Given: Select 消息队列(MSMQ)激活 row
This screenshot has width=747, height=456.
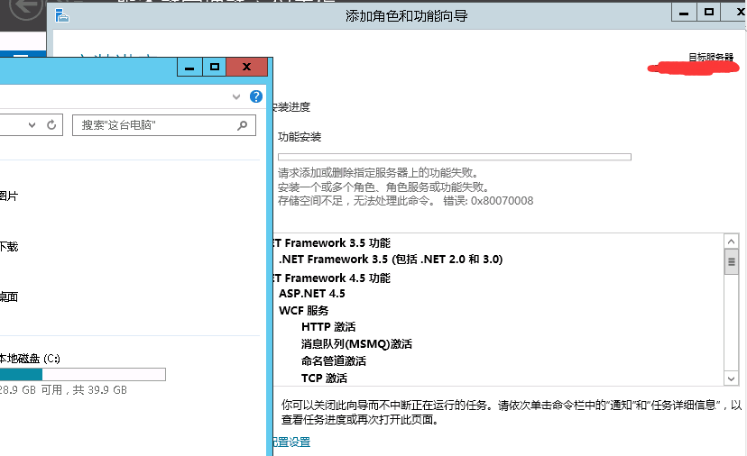Looking at the screenshot, I should 356,344.
